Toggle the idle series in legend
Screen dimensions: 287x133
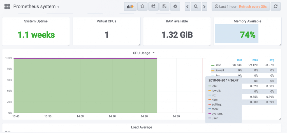click(x=219, y=65)
